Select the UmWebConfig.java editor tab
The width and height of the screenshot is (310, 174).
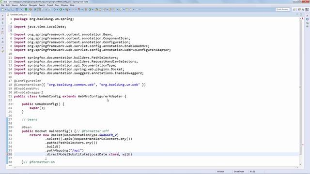[x=18, y=14]
